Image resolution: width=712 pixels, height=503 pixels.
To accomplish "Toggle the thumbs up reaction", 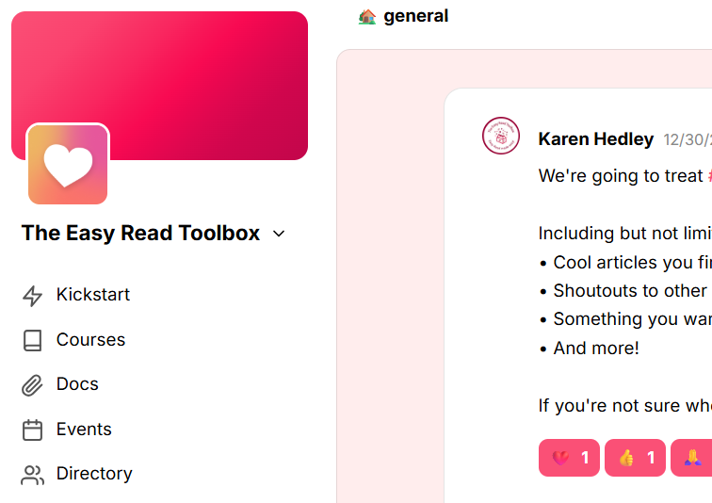I will coord(635,458).
